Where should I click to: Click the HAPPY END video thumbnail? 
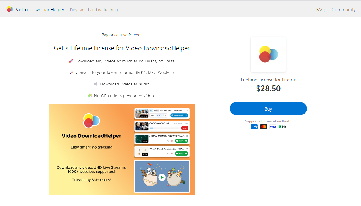point(142,113)
